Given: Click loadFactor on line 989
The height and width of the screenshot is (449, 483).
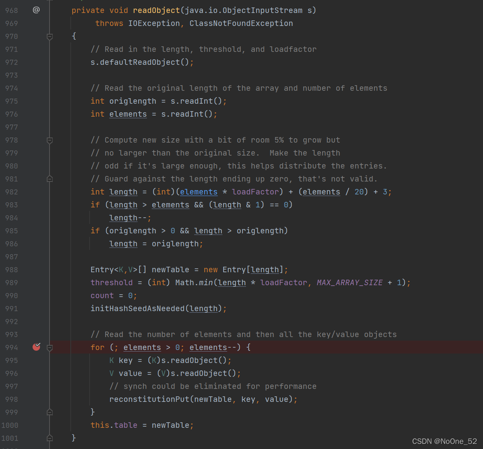Looking at the screenshot, I should pos(284,283).
